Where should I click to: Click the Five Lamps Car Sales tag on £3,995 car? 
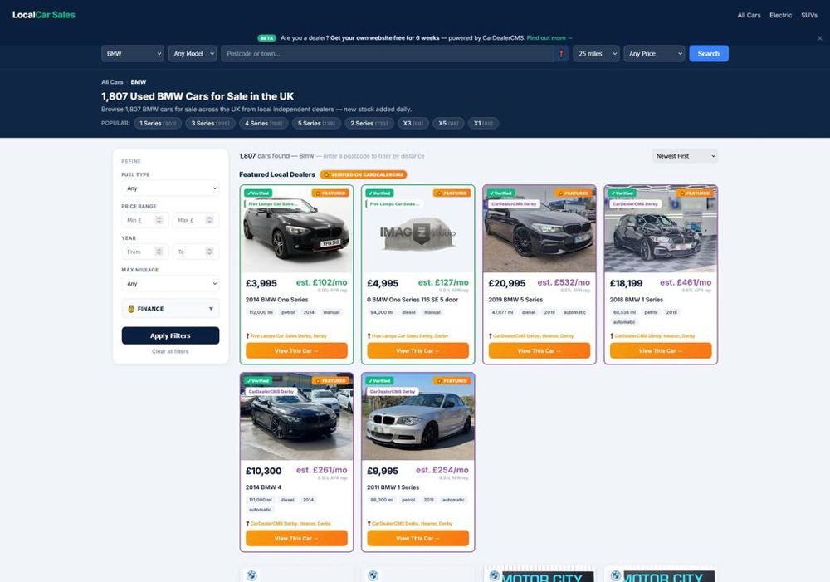[272, 204]
